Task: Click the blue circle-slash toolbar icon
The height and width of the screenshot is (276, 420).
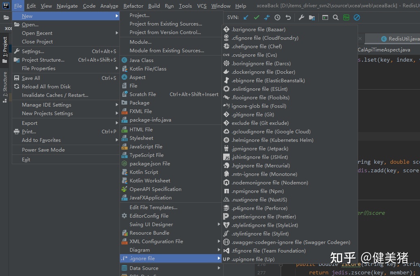Action: click(x=357, y=17)
